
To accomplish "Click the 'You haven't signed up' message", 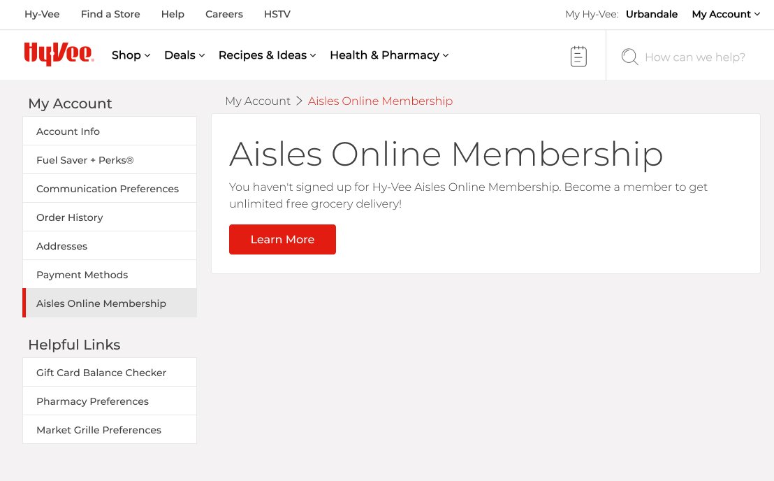I will click(468, 195).
